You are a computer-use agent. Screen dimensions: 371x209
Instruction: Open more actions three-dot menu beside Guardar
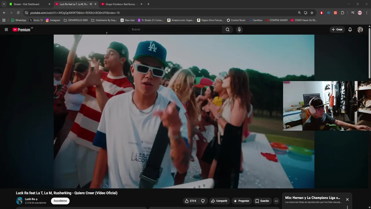tap(276, 201)
